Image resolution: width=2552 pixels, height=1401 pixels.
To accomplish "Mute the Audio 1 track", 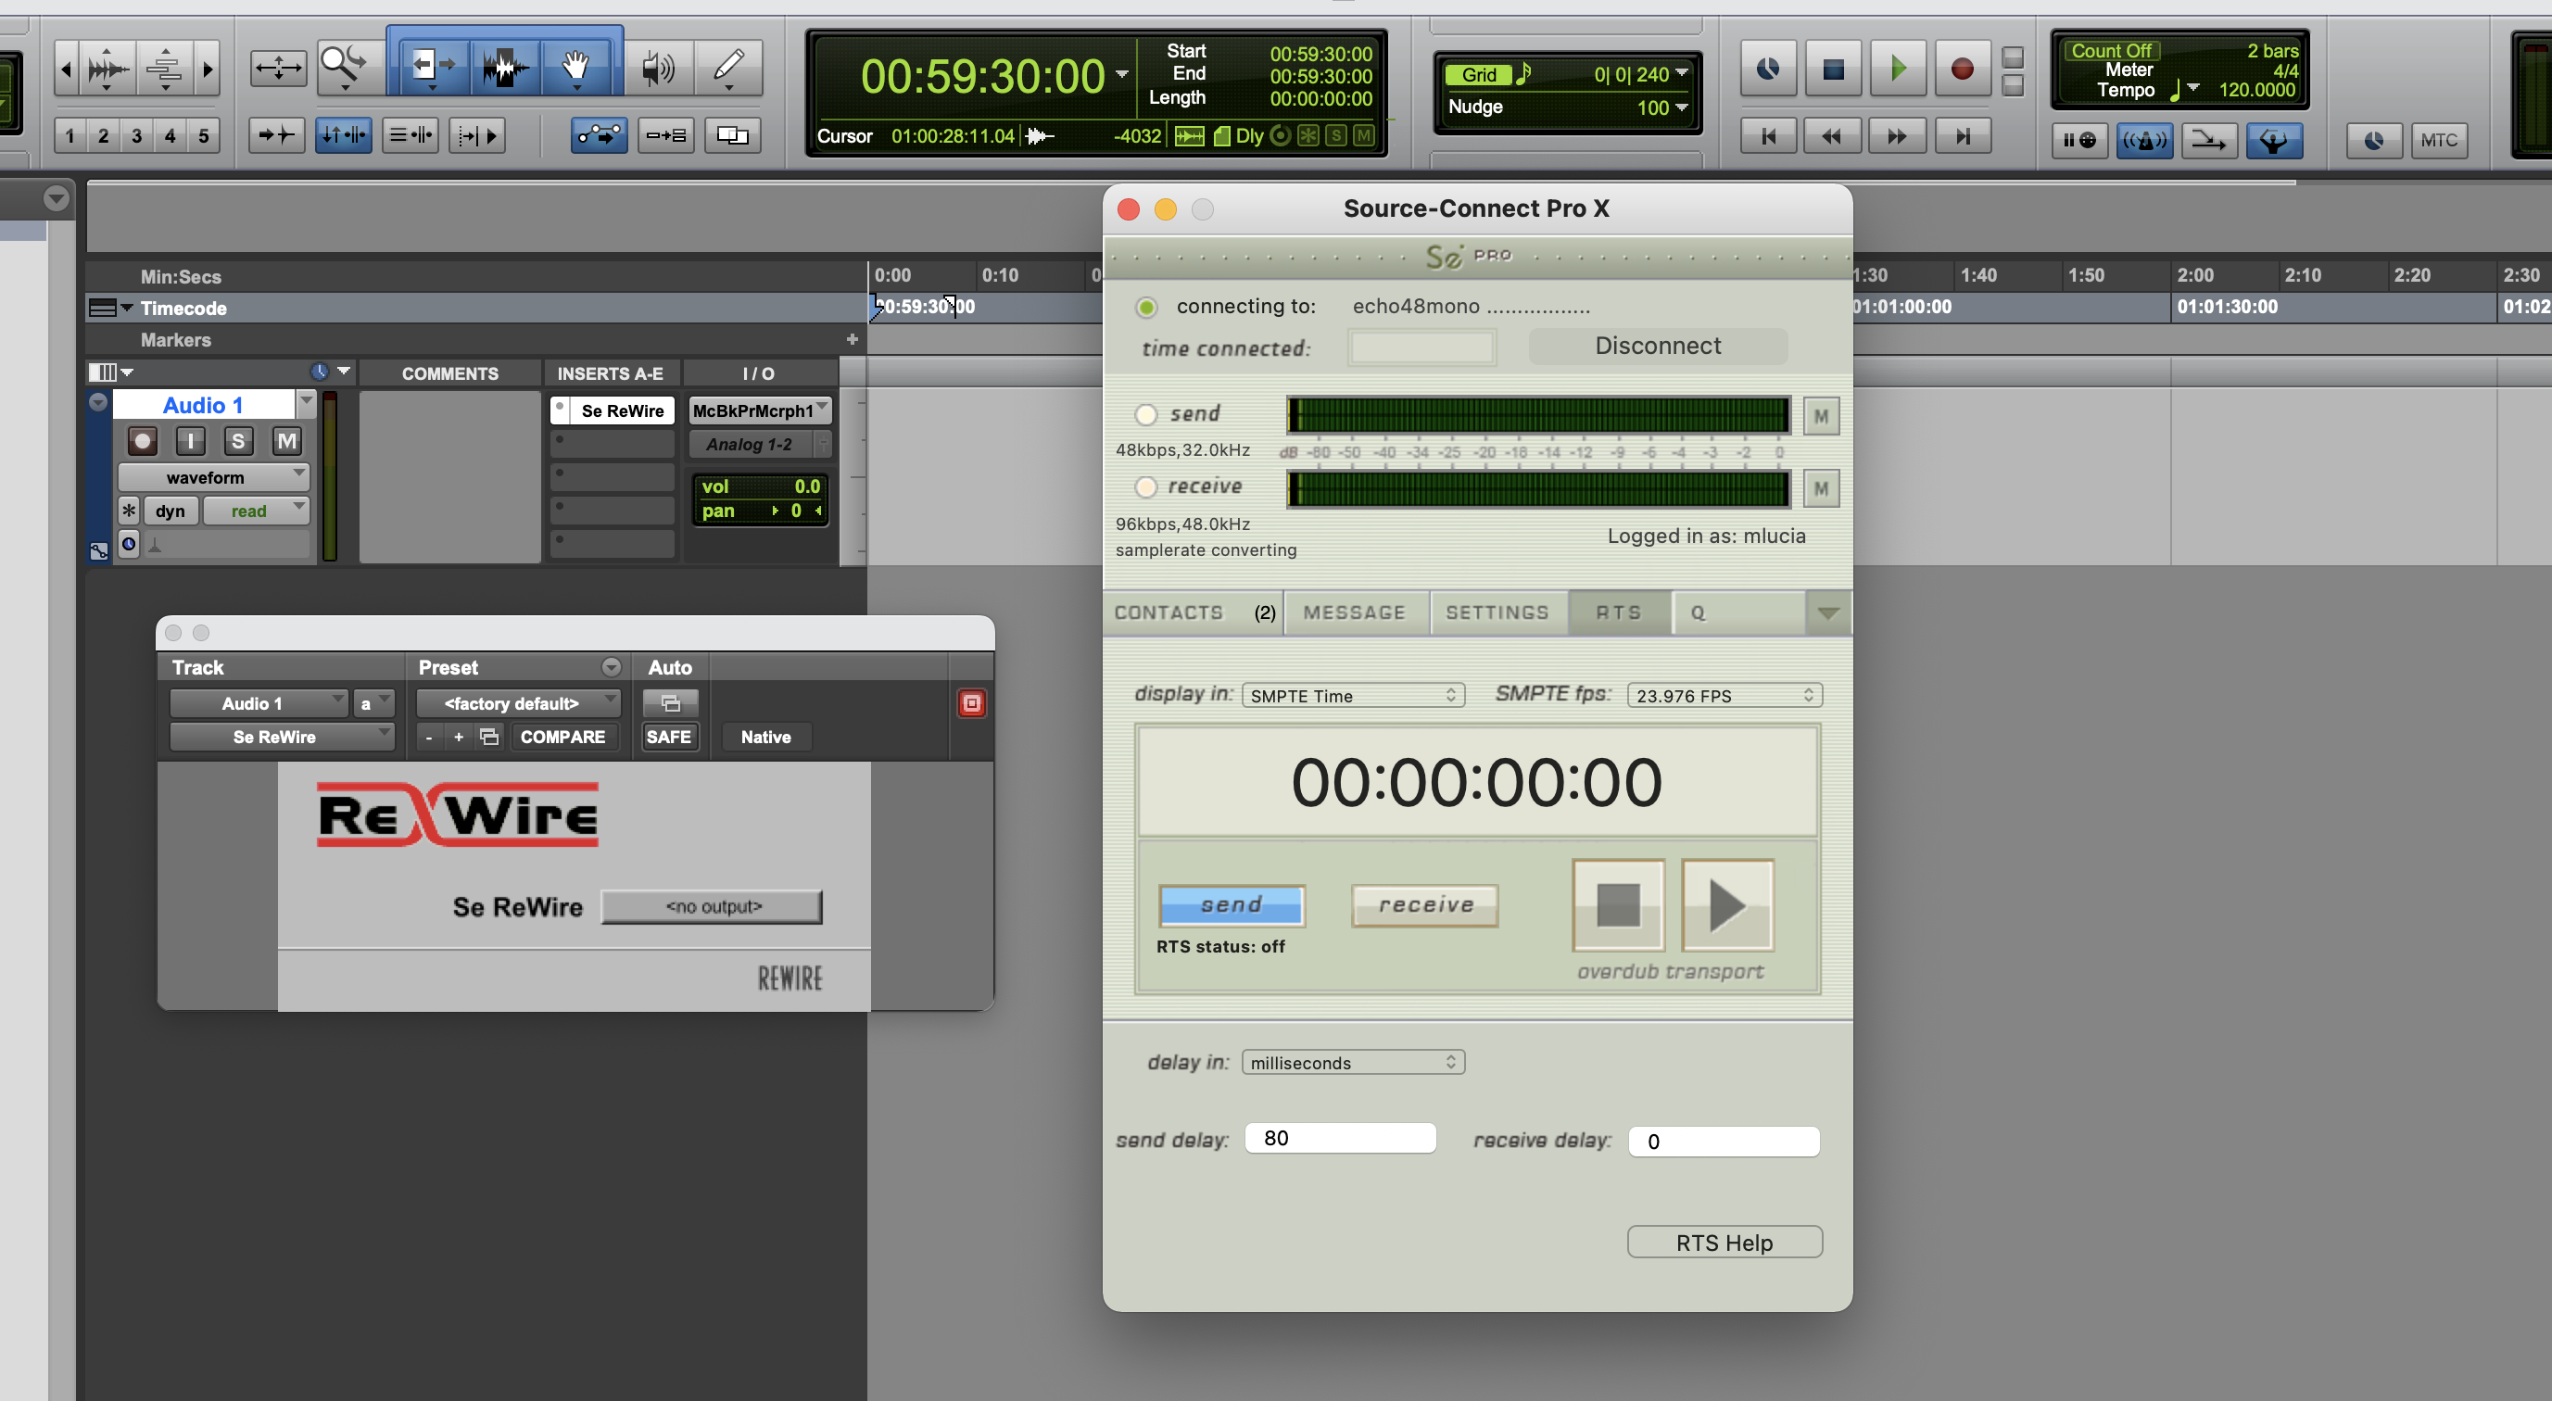I will [286, 441].
